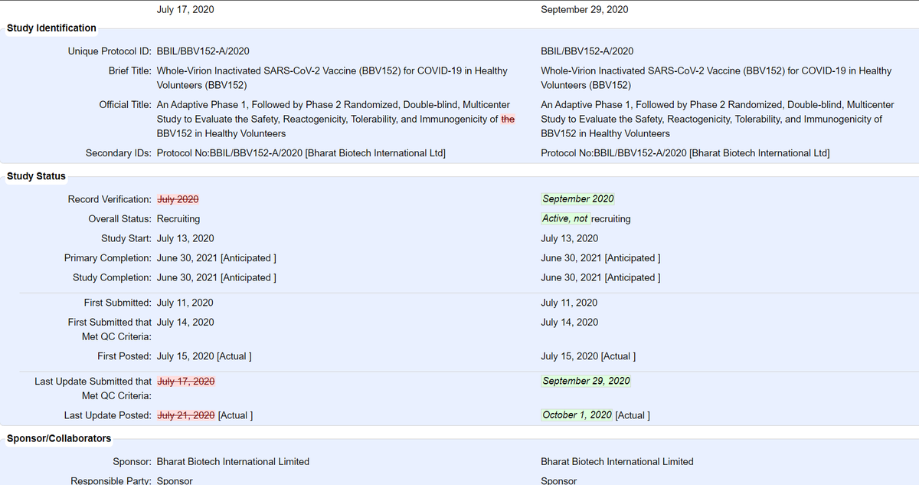
Task: Collapse the Sponsor/Collaborators section header
Action: [x=57, y=438]
